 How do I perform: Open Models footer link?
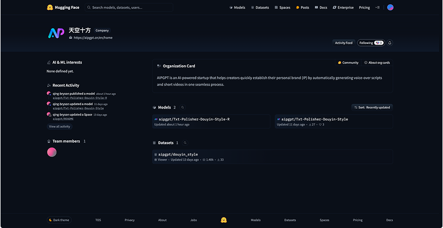tap(256, 220)
